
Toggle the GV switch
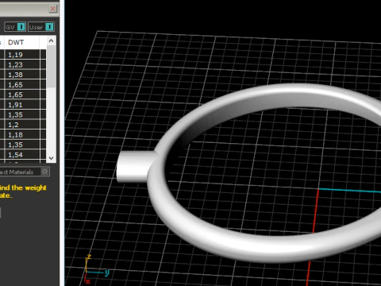pos(15,27)
